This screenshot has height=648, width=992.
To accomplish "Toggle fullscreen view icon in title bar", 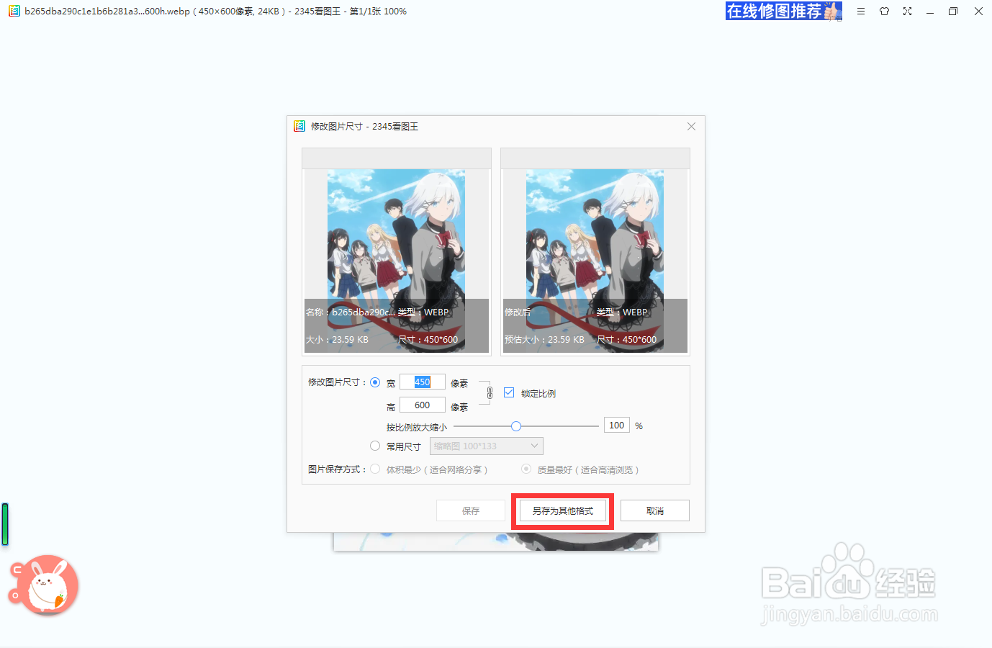I will pyautogui.click(x=907, y=12).
